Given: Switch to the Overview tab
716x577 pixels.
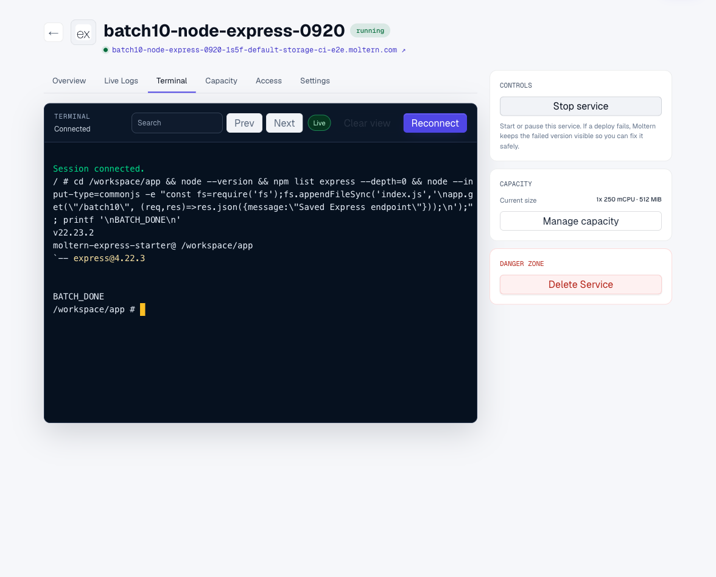Looking at the screenshot, I should click(x=69, y=81).
